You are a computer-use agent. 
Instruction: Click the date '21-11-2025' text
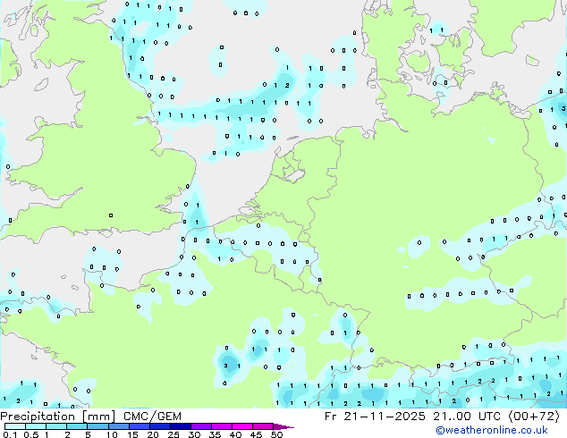tap(384, 417)
